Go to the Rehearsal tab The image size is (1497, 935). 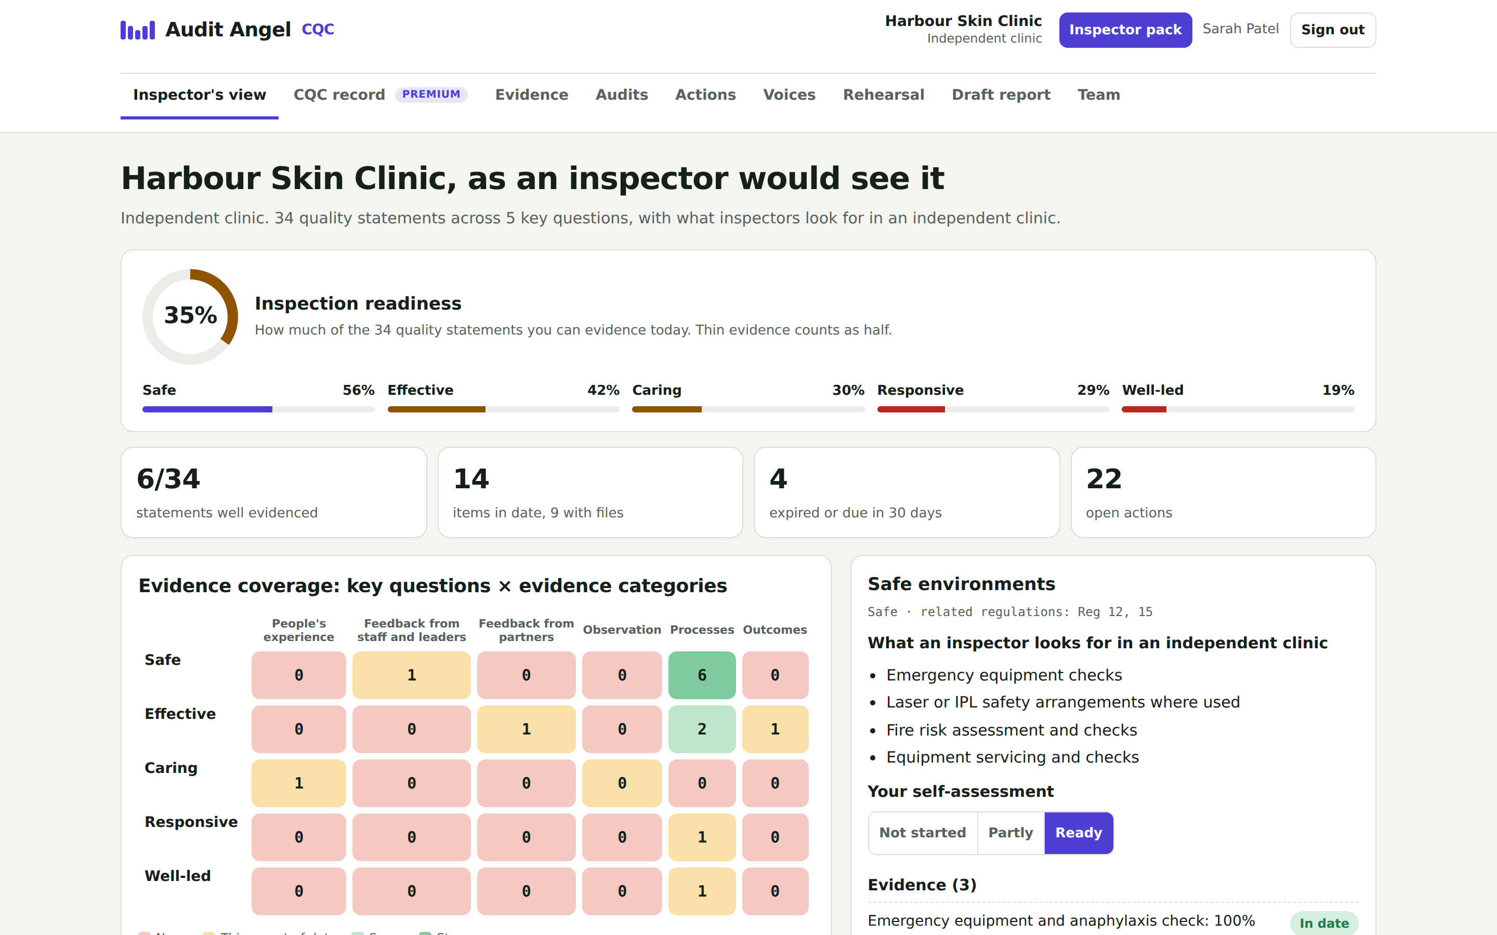(x=883, y=95)
